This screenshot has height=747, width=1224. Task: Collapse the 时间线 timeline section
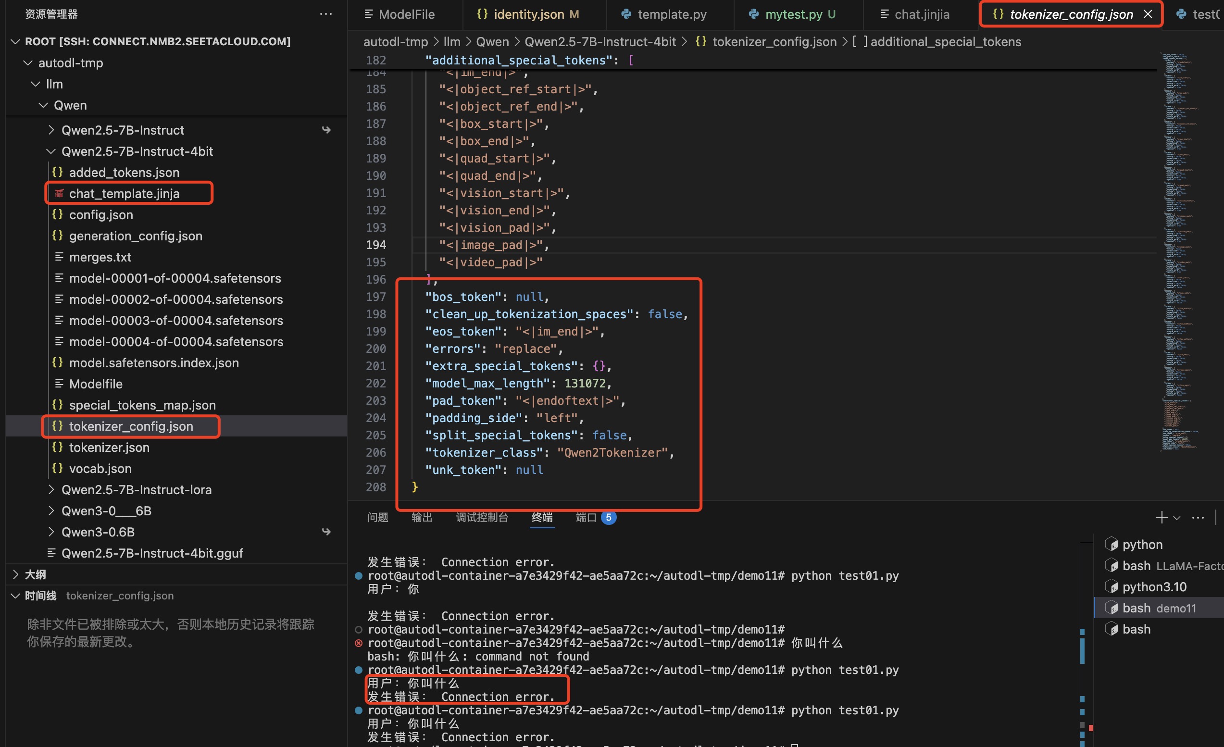15,596
